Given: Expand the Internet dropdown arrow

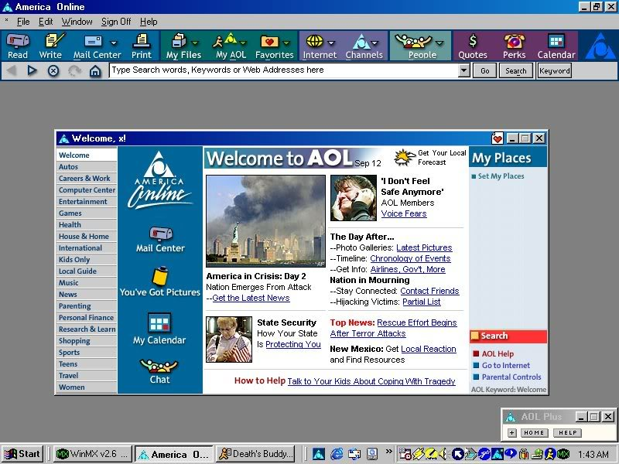Looking at the screenshot, I should coord(331,43).
